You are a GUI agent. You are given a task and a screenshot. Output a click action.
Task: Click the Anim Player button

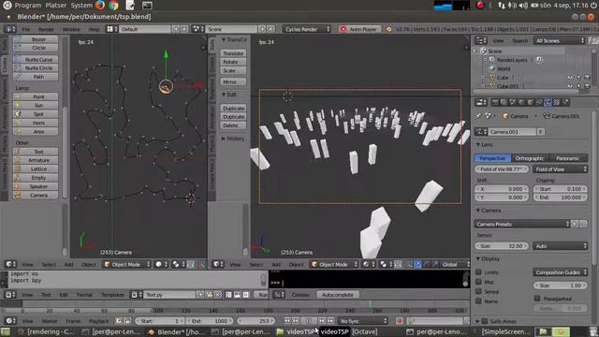click(x=359, y=29)
